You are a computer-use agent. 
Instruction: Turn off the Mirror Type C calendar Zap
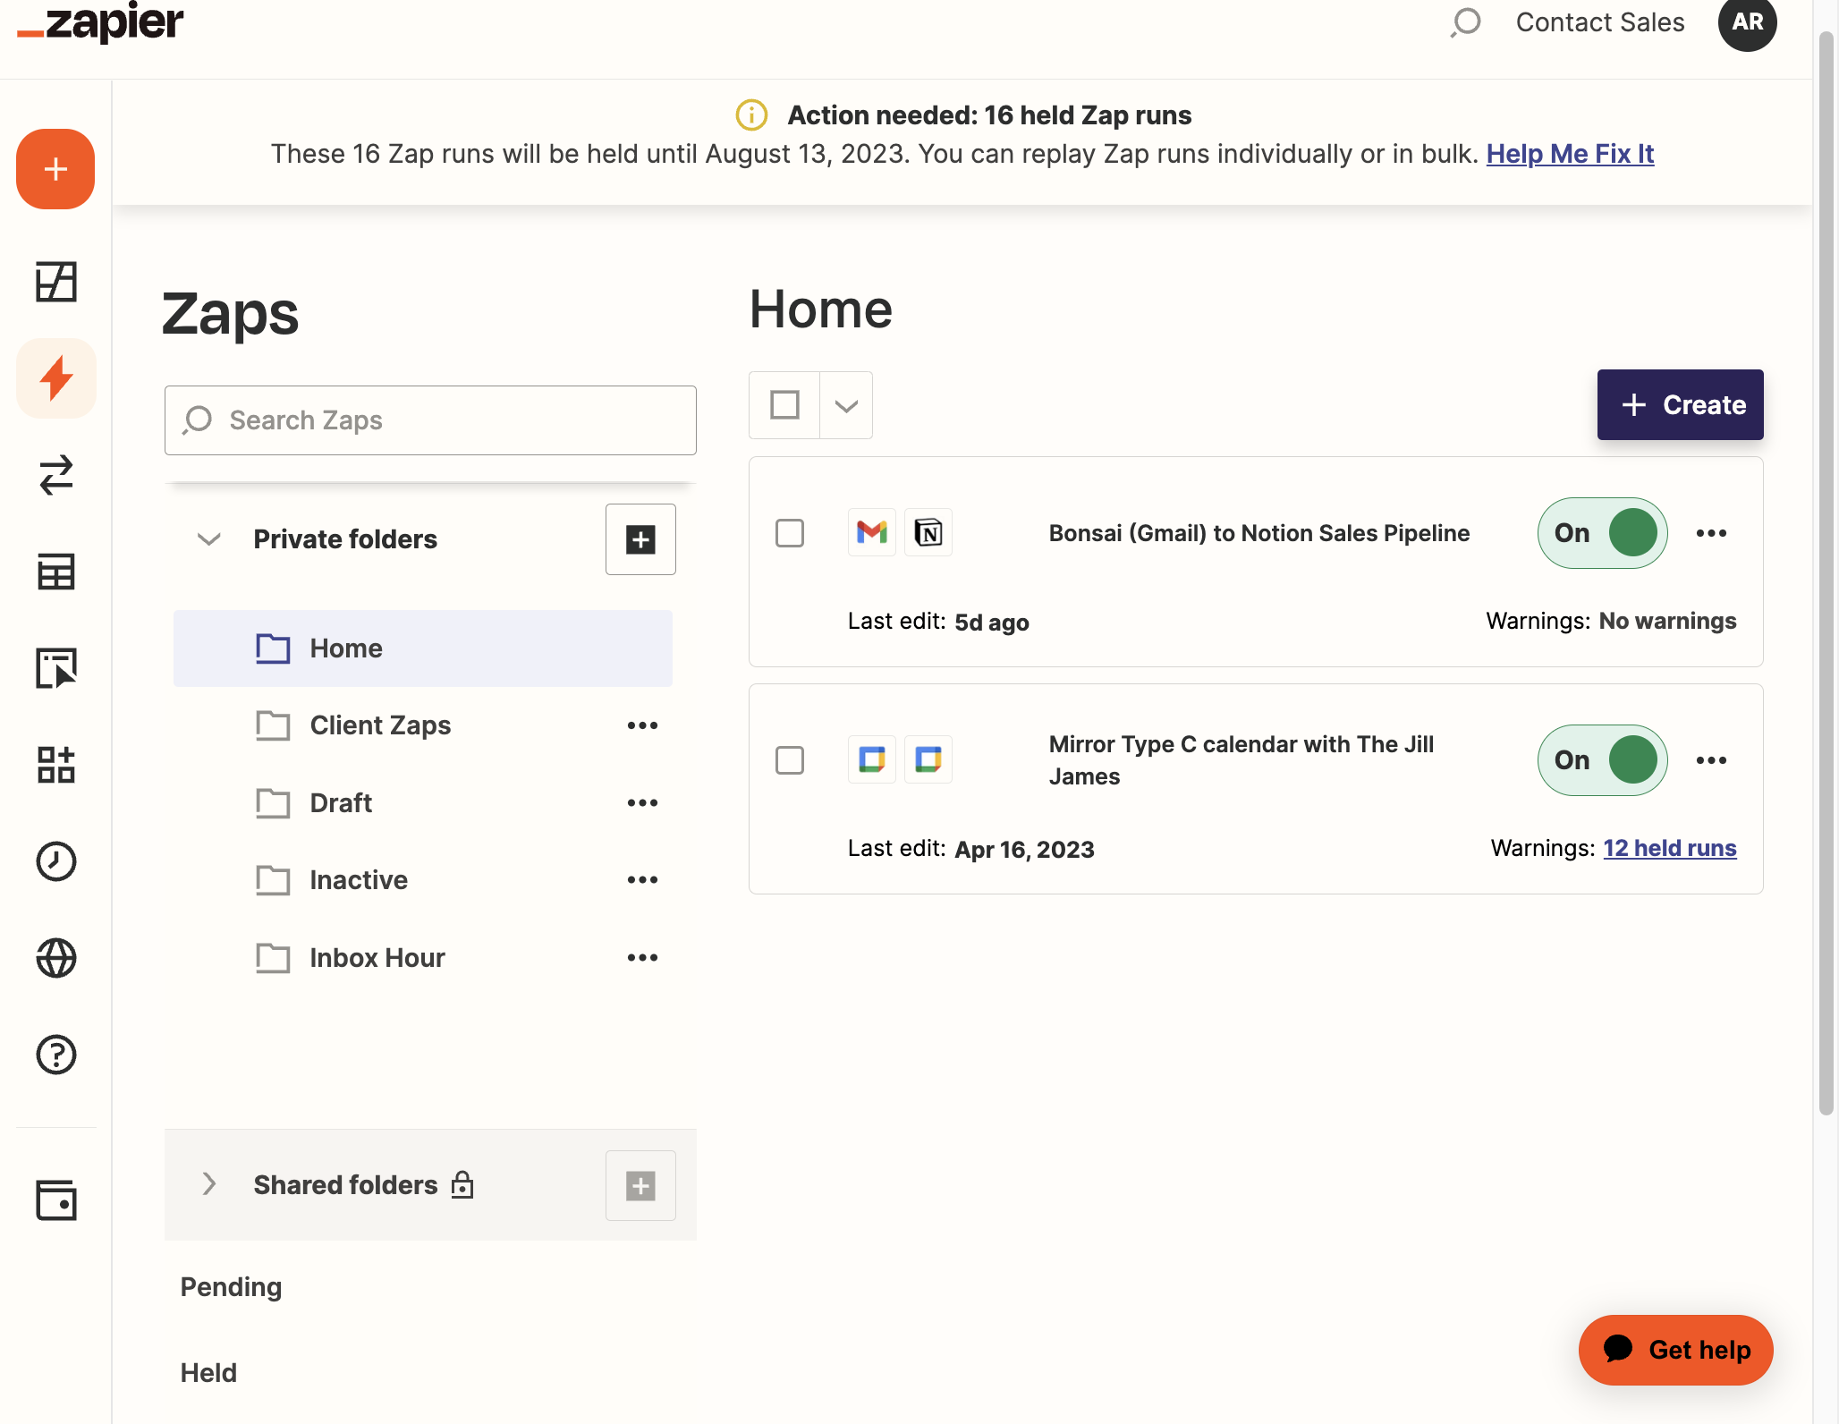(1602, 760)
